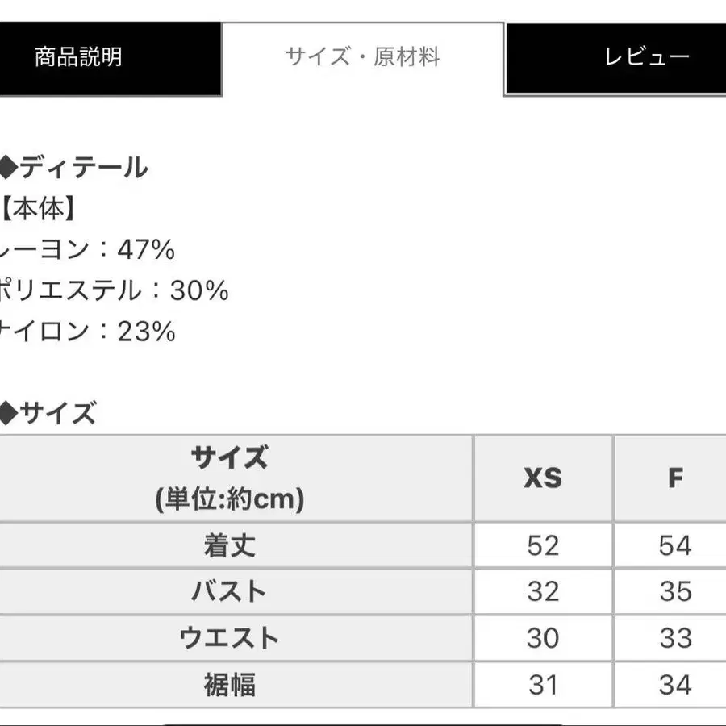The width and height of the screenshot is (726, 726).
Task: Click the ◆ディテール section heading
Action: click(x=74, y=168)
